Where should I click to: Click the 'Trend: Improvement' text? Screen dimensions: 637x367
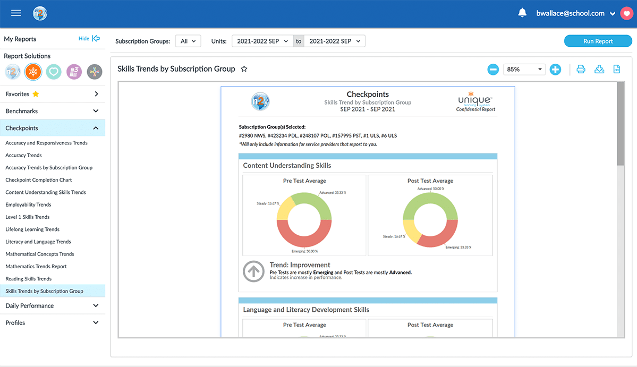pos(300,264)
